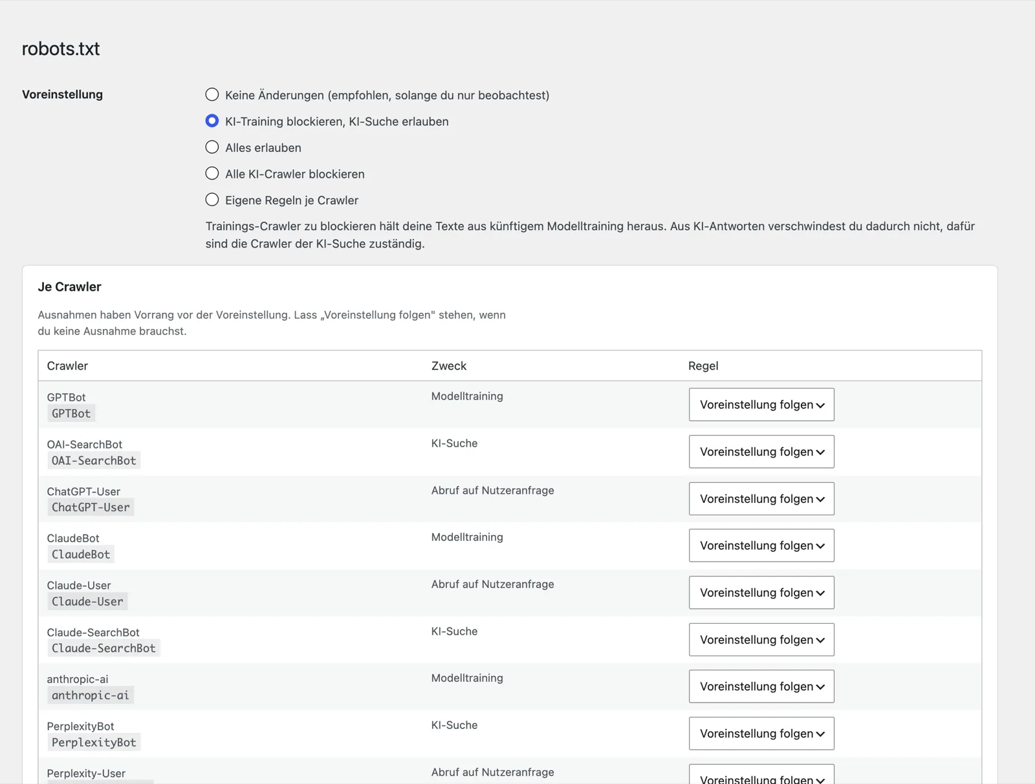Select 'Alle KI-Crawler blockieren' radio button
This screenshot has height=784, width=1035.
coord(212,173)
